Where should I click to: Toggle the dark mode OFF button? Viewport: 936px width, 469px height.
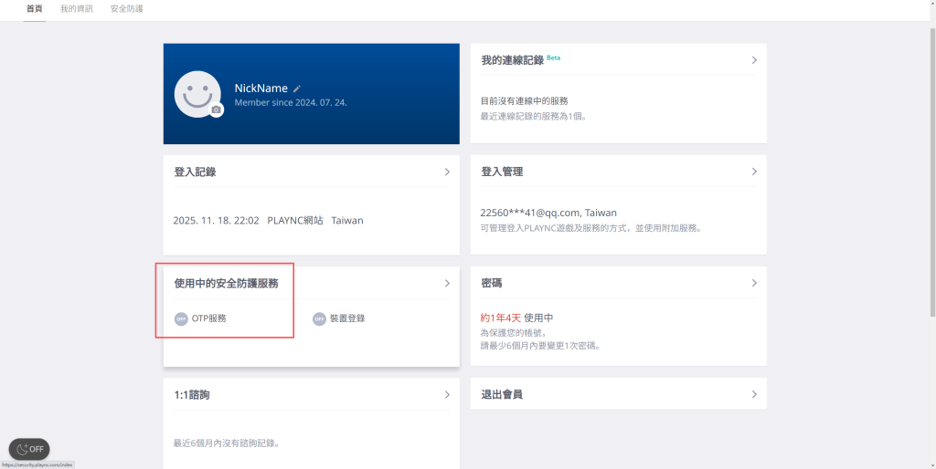click(29, 449)
